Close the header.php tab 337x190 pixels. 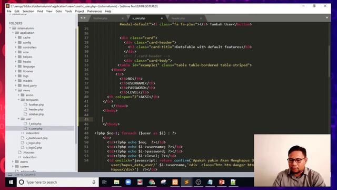click(201, 18)
